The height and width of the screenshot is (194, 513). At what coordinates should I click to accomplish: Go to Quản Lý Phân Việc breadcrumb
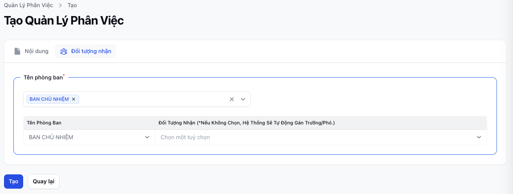click(x=28, y=5)
